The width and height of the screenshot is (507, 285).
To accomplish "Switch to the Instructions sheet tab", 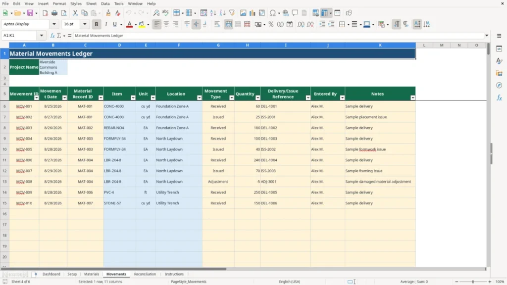I will [174, 274].
